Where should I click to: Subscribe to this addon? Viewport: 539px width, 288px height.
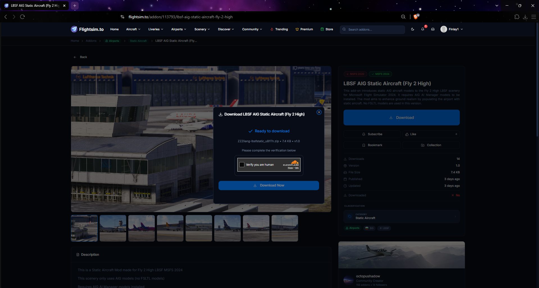[372, 134]
